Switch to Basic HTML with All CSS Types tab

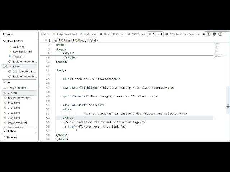122,34
